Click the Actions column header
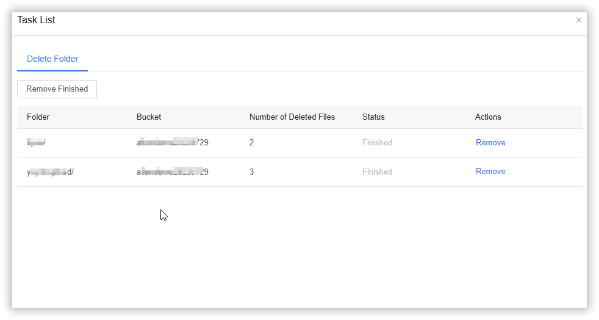 click(488, 117)
